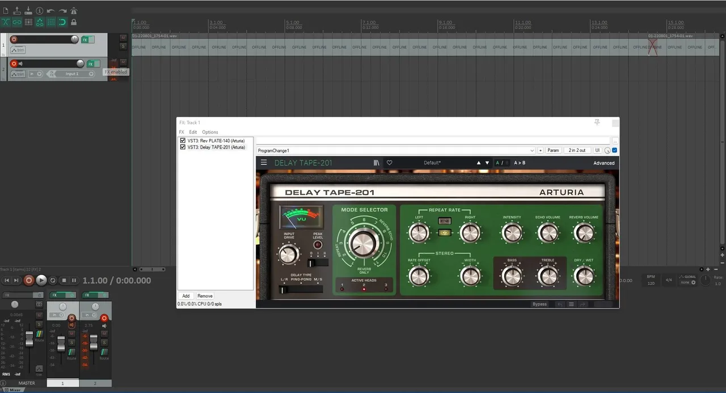Viewport: 726px width, 393px height.
Task: Open project settings info icon
Action: [x=40, y=11]
